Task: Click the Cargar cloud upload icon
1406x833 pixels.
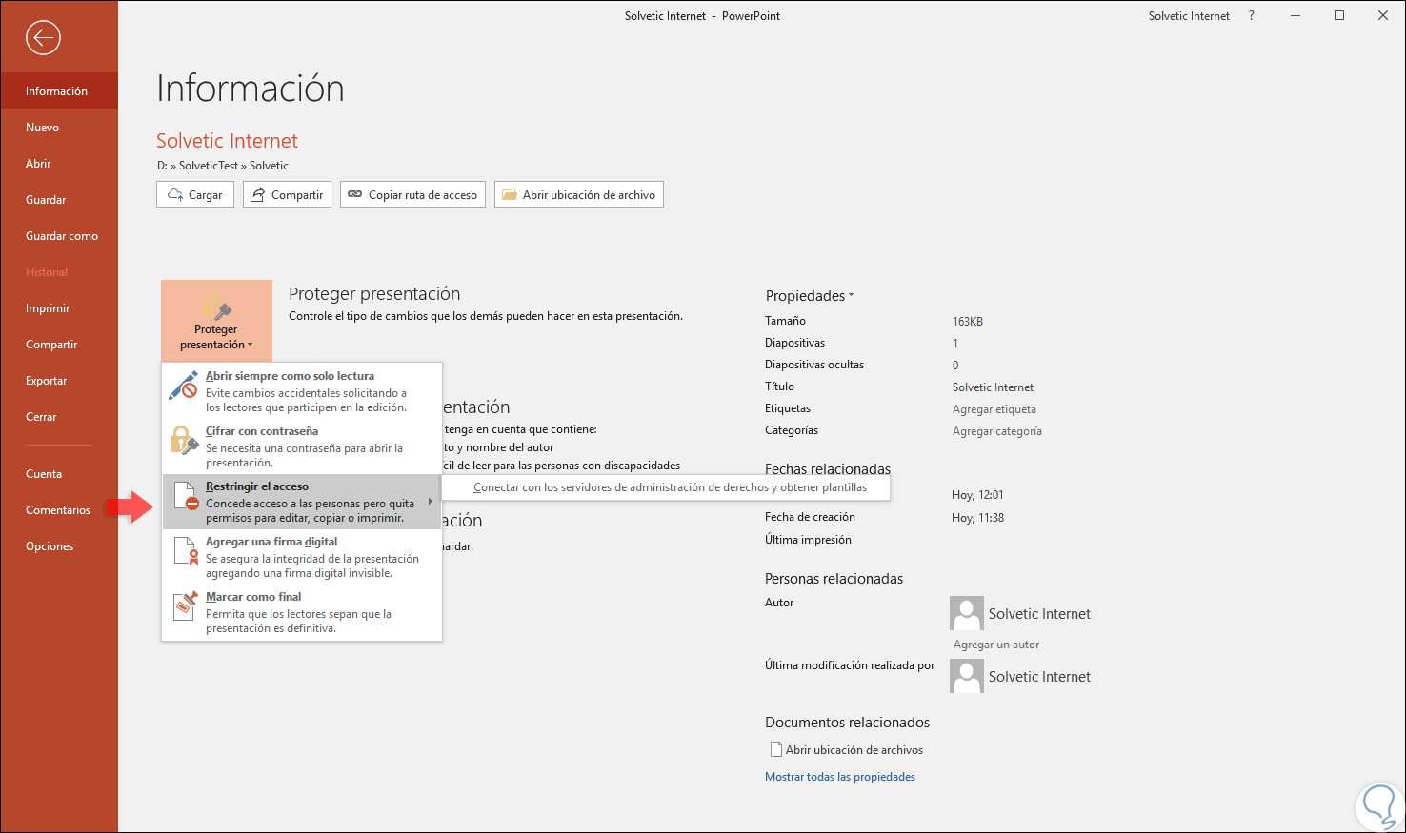Action: [x=175, y=194]
